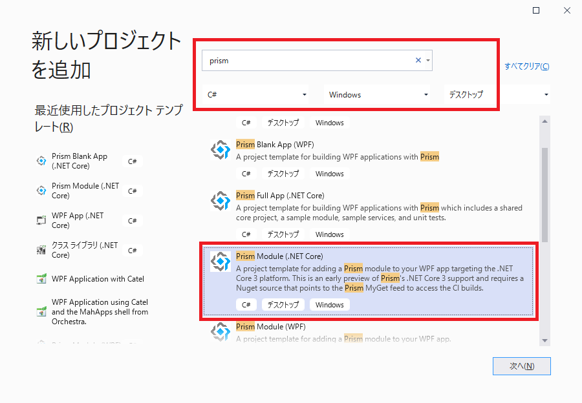Click WPF Application with Catel icon
The width and height of the screenshot is (582, 403).
[41, 278]
